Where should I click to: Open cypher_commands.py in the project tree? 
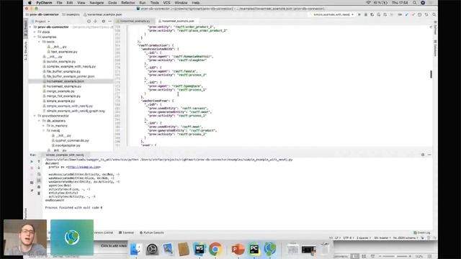click(72, 140)
